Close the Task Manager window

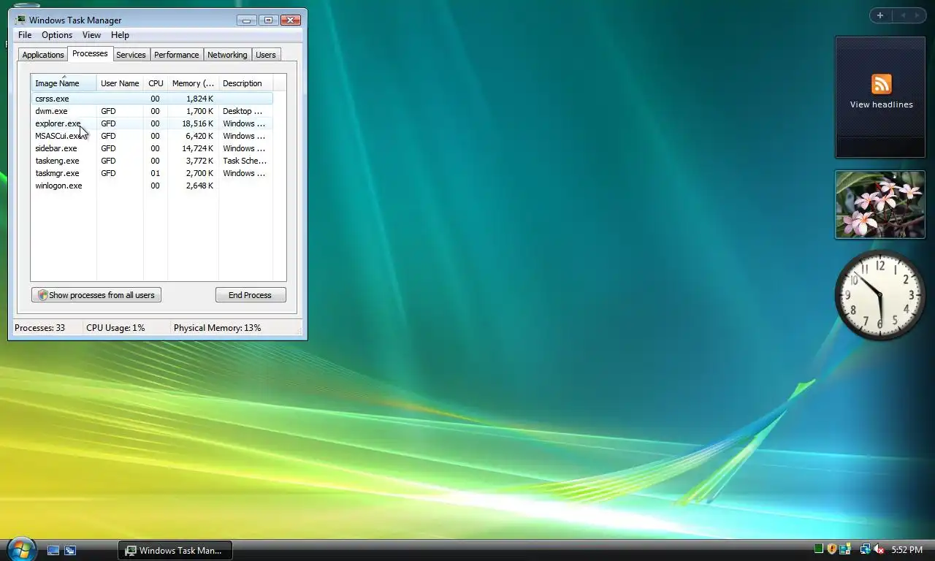[x=290, y=20]
